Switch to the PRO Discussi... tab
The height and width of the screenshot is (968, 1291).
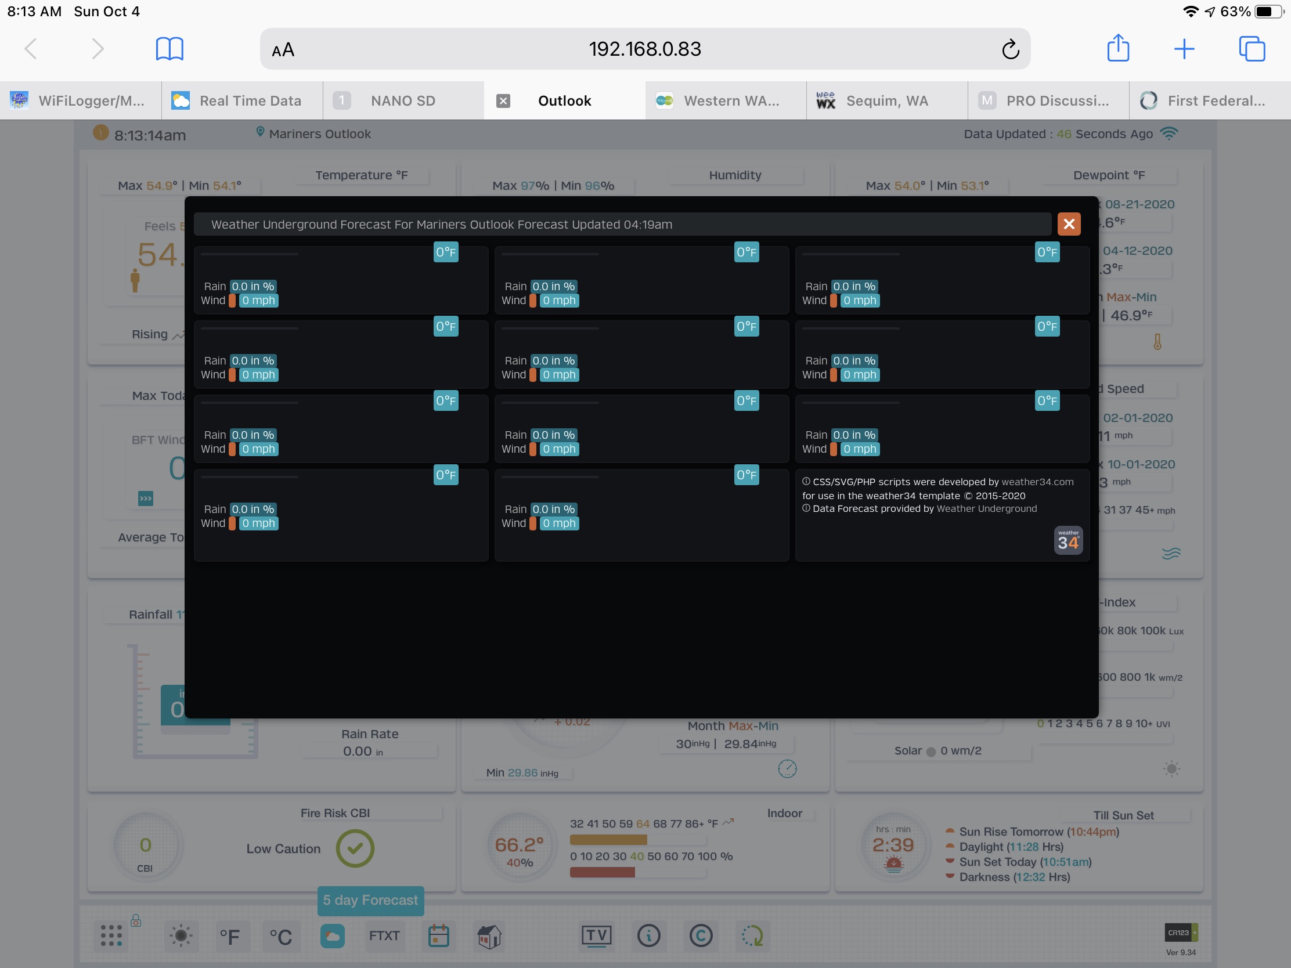point(1048,101)
